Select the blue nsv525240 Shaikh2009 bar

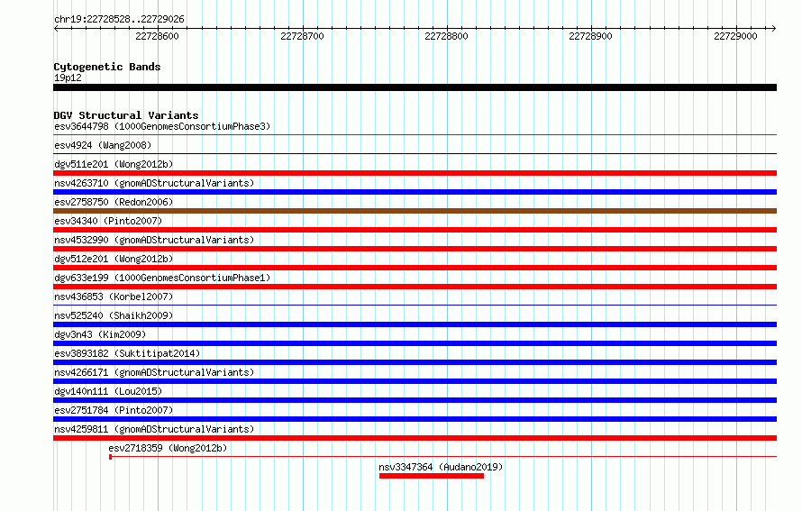coord(415,324)
